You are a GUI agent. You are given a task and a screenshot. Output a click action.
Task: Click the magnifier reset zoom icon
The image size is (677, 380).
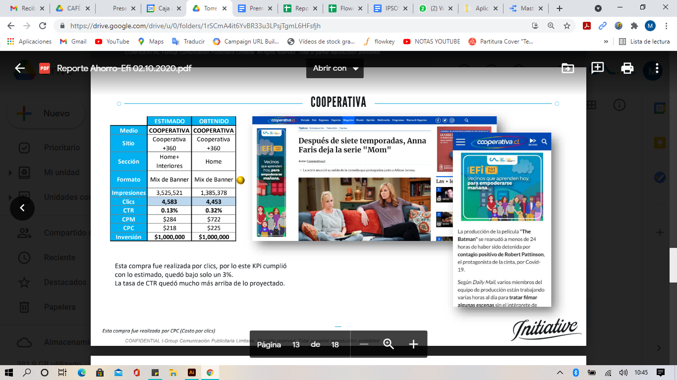389,344
